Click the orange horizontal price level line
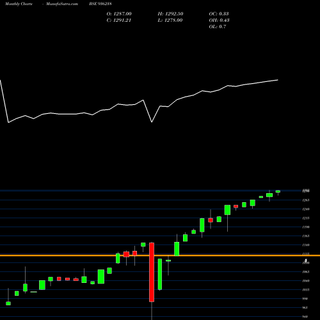The width and height of the screenshot is (320, 320). click(x=160, y=255)
